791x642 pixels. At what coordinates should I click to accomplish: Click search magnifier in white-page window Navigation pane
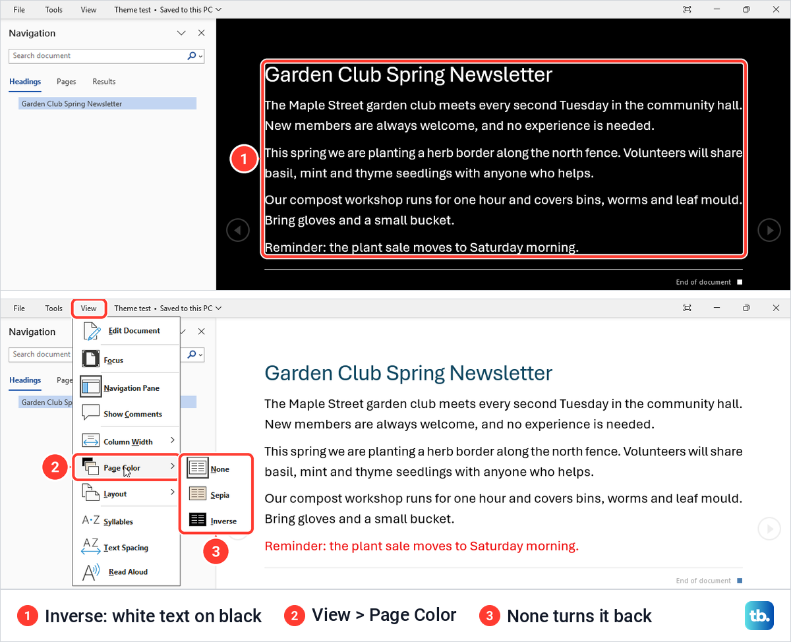192,355
